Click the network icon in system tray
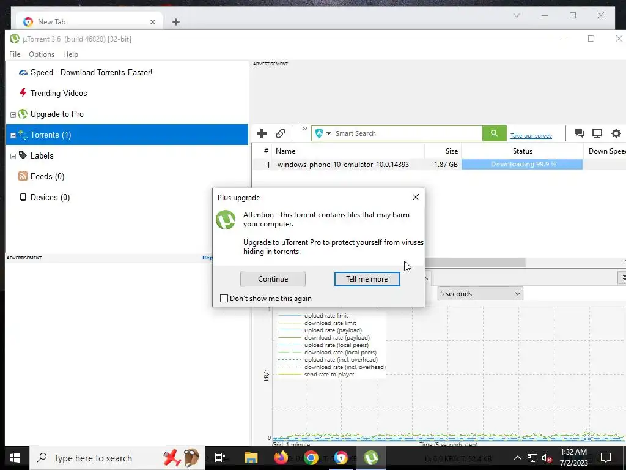The image size is (626, 470). click(x=532, y=458)
